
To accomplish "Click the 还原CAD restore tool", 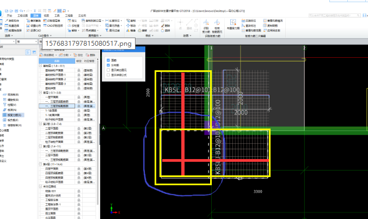I will 33,31.
